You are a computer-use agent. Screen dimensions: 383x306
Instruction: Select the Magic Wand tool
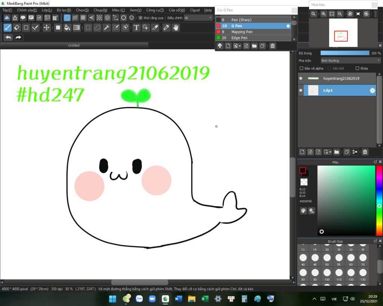pyautogui.click(x=107, y=28)
